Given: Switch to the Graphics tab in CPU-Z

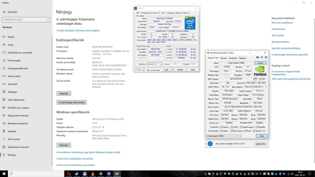Looking at the screenshot, I should click(171, 13).
